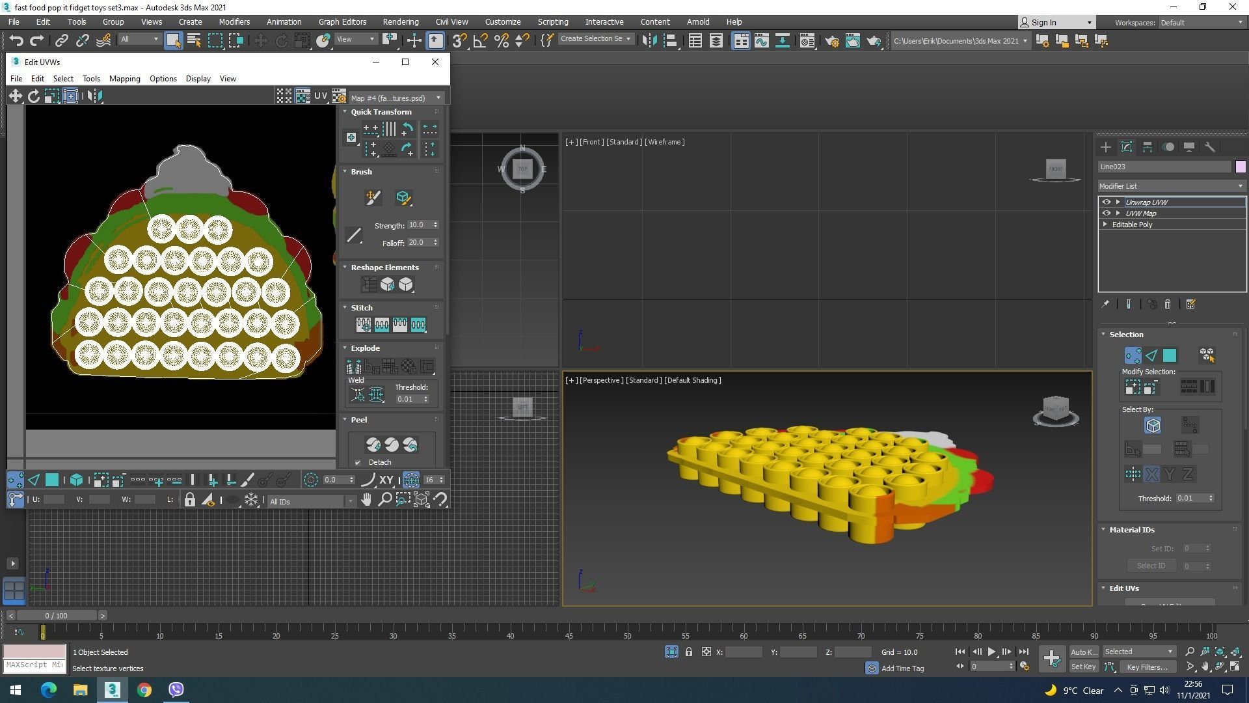
Task: Click the Undo arrow in main toolbar
Action: coord(16,41)
